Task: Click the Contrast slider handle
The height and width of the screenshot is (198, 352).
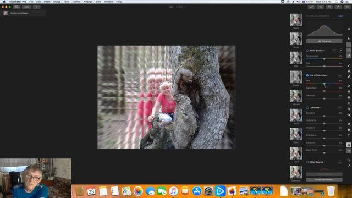Action: (x=324, y=146)
